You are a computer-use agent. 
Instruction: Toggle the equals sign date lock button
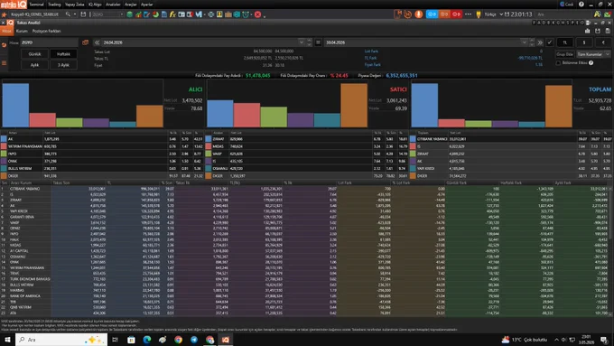318,42
